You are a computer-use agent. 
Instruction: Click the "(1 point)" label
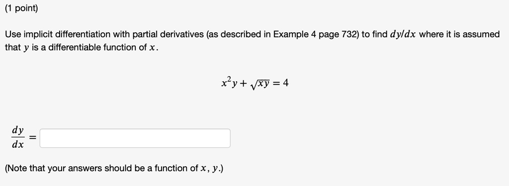pos(21,9)
